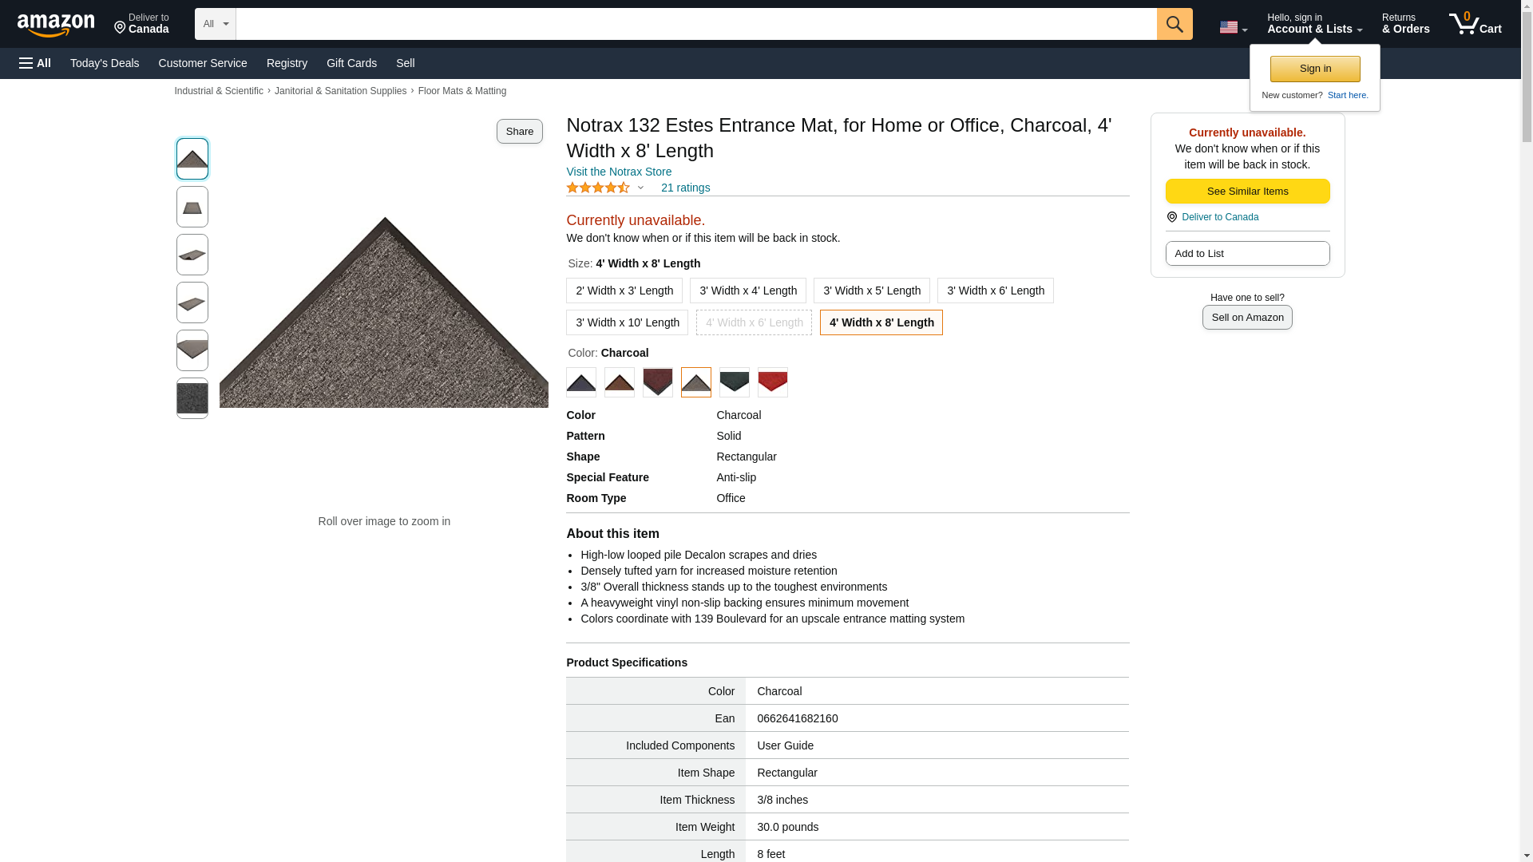Select the 2' Width x 3' Length size
This screenshot has width=1533, height=862.
pos(624,291)
